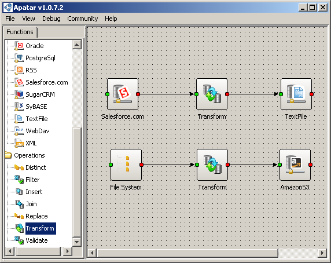Viewport: 331px width, 263px height.
Task: Select SugarCRM in the Functions tree
Action: 40,94
